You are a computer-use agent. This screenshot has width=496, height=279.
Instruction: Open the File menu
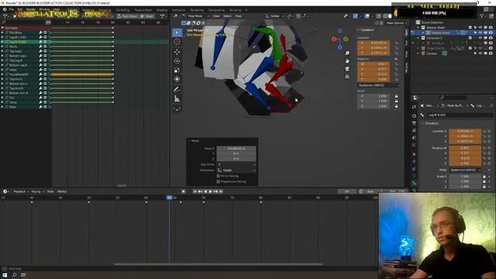click(x=12, y=9)
